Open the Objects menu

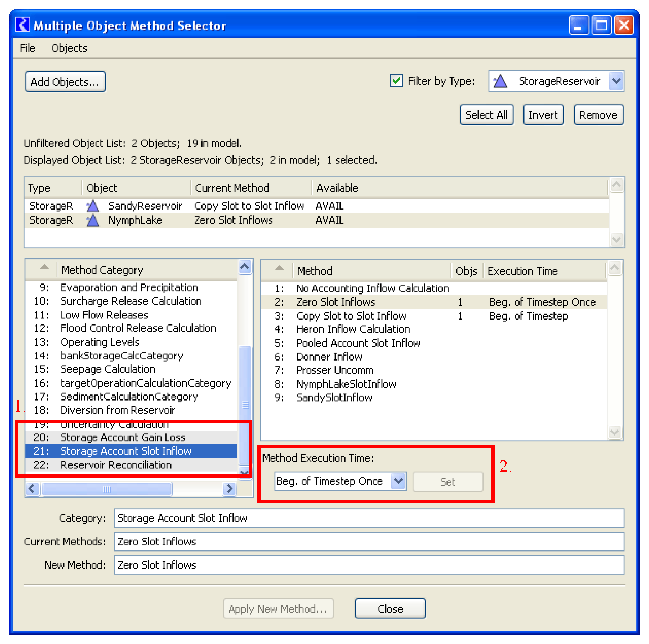pos(69,48)
